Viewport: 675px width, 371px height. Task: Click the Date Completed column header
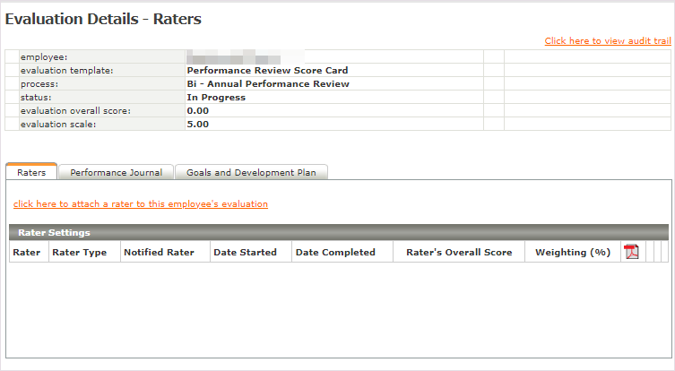click(335, 253)
